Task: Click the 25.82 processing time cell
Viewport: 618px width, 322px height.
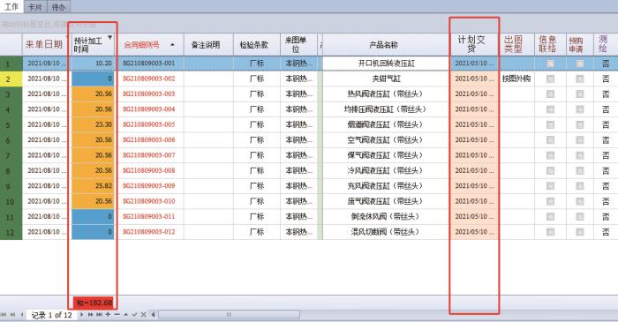Action: (x=93, y=186)
